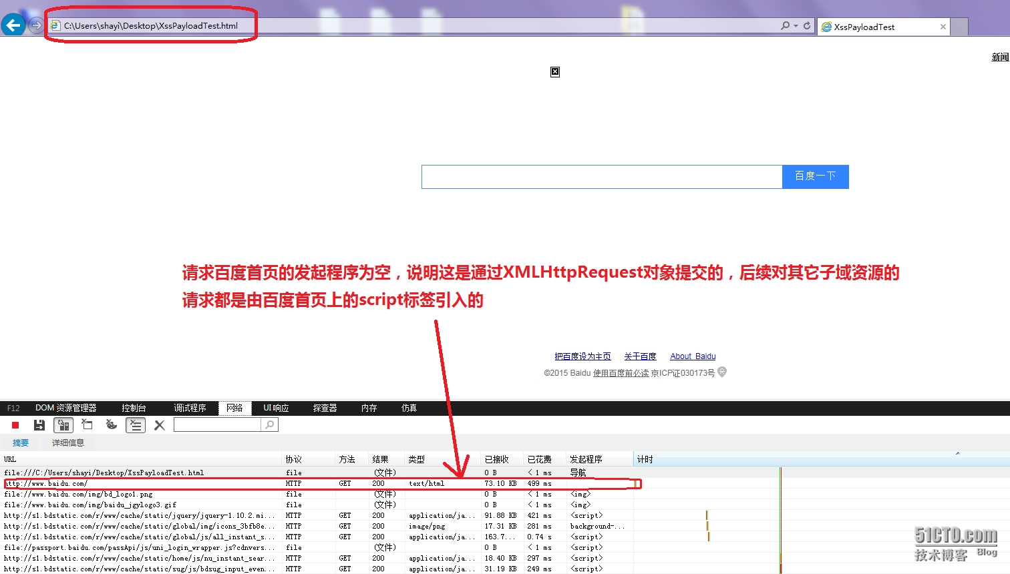Open the 使用百度前必读 link
Image resolution: width=1010 pixels, height=574 pixels.
tap(621, 373)
